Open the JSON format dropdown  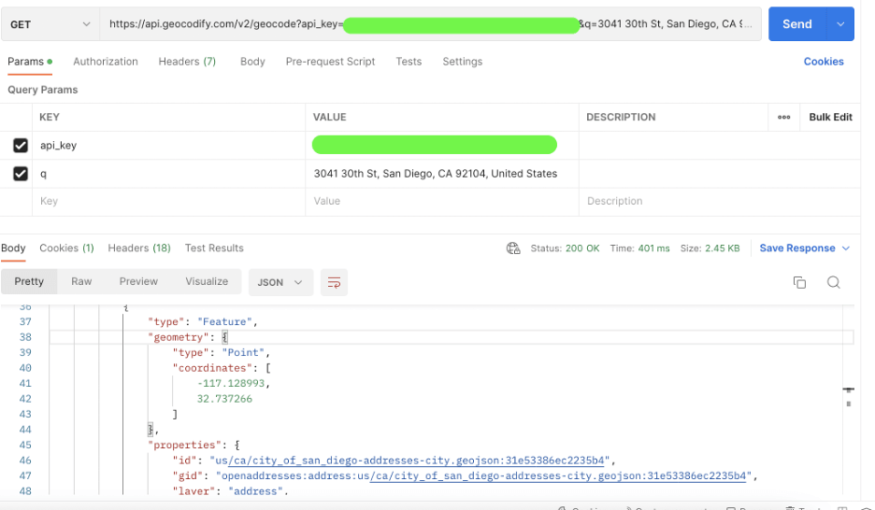[280, 282]
